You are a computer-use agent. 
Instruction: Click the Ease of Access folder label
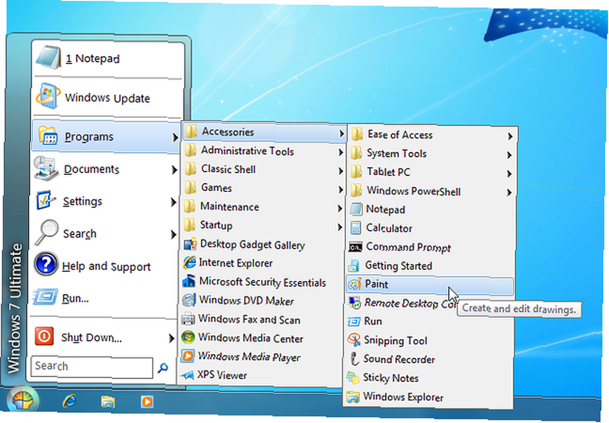coord(400,135)
